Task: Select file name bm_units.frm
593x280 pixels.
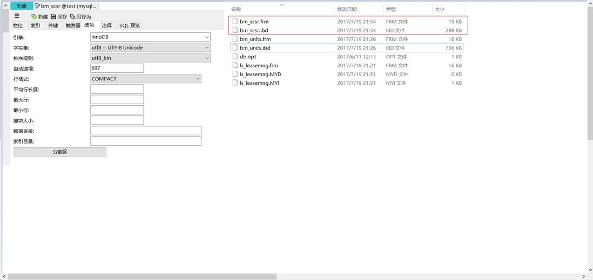Action: (255, 39)
